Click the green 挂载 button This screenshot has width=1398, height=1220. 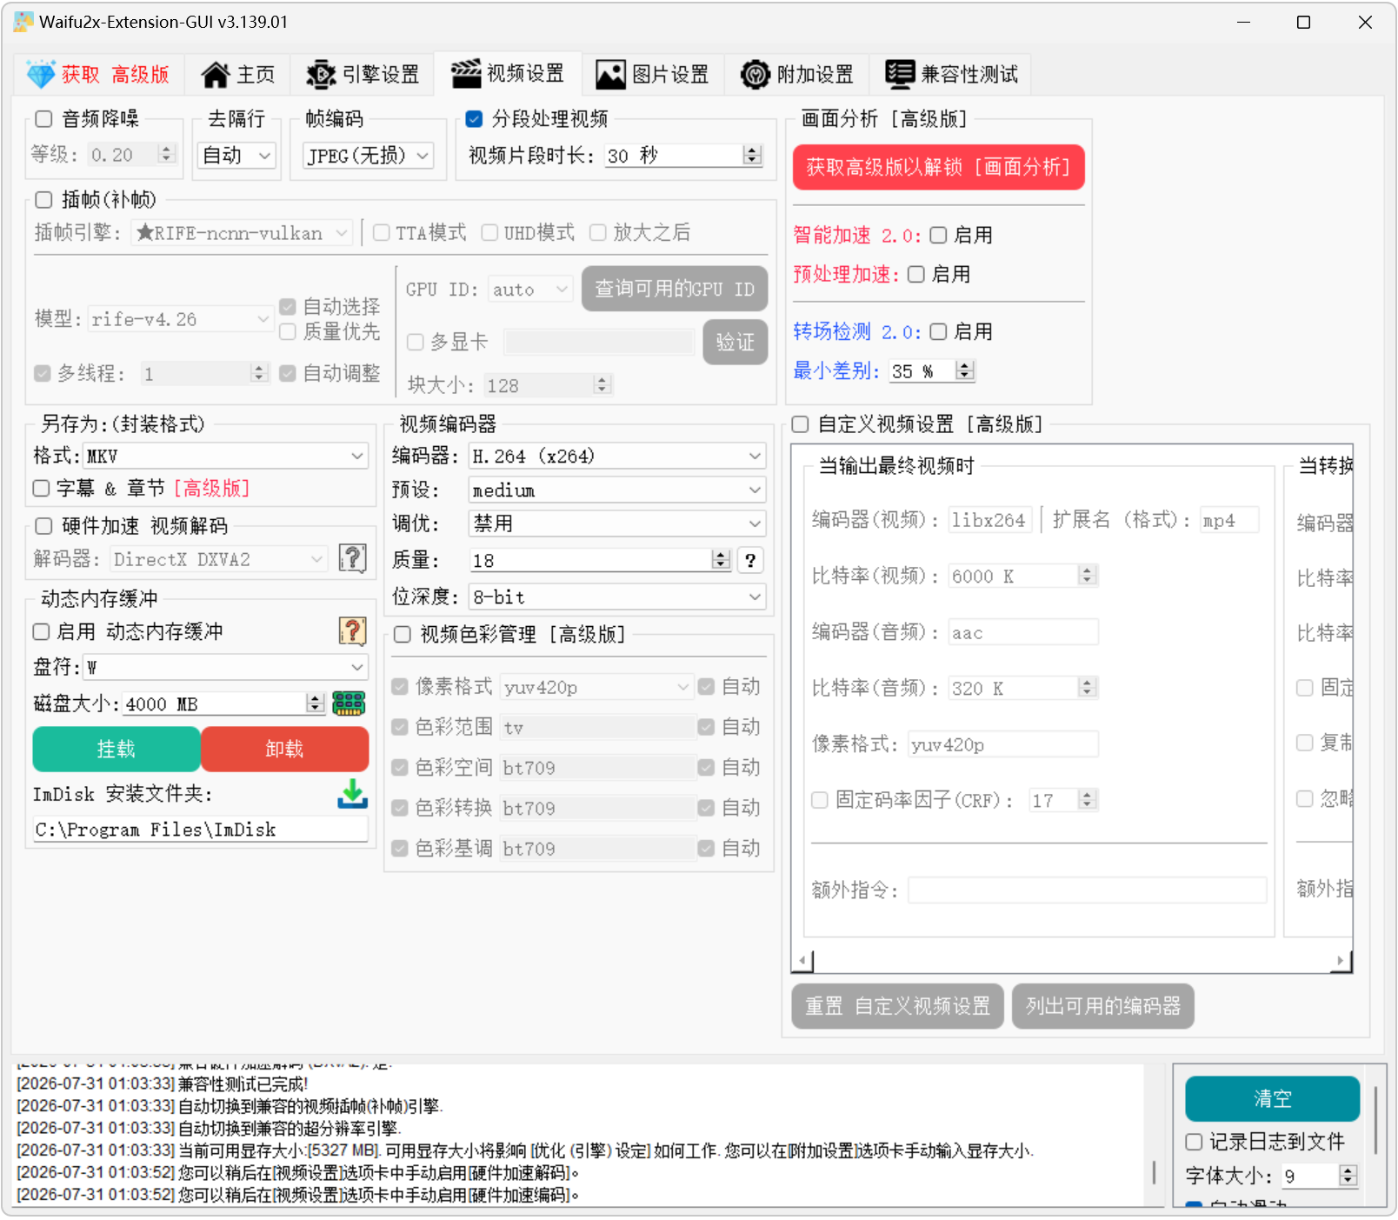[x=116, y=749]
